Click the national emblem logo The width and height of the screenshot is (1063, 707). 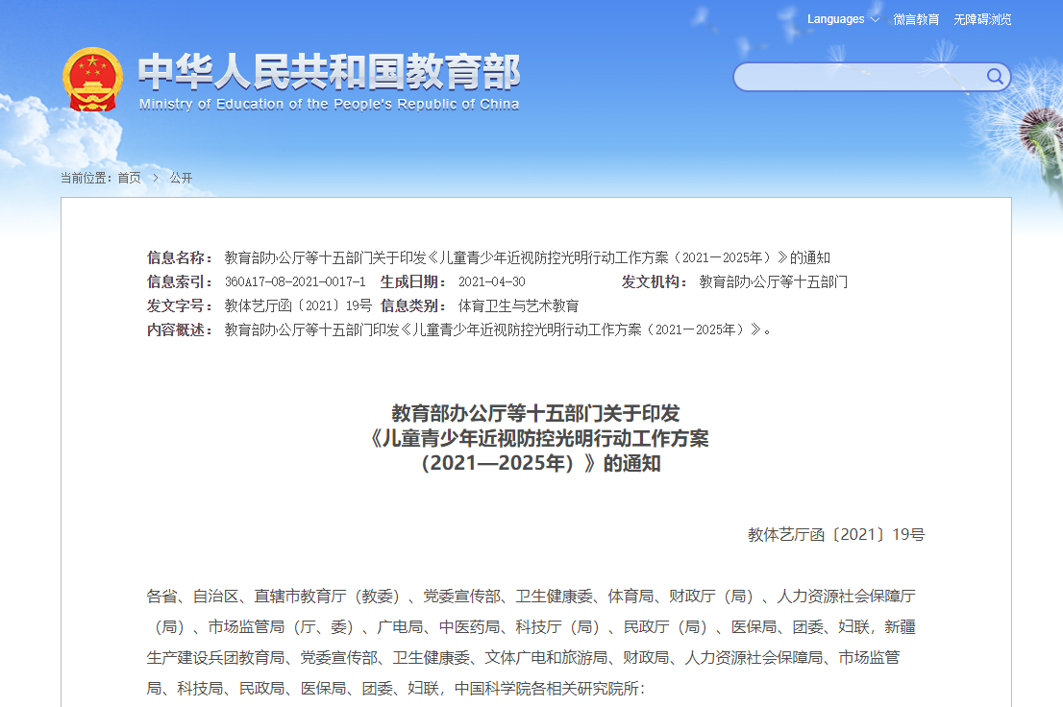click(92, 80)
